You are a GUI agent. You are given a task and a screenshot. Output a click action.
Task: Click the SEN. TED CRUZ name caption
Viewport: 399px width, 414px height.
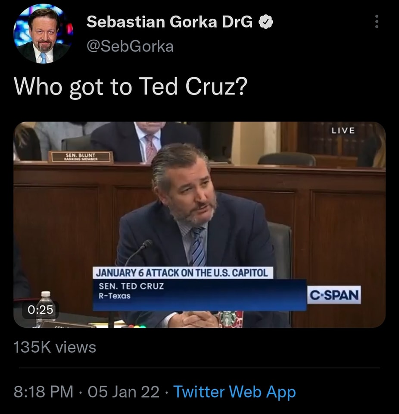pos(131,285)
